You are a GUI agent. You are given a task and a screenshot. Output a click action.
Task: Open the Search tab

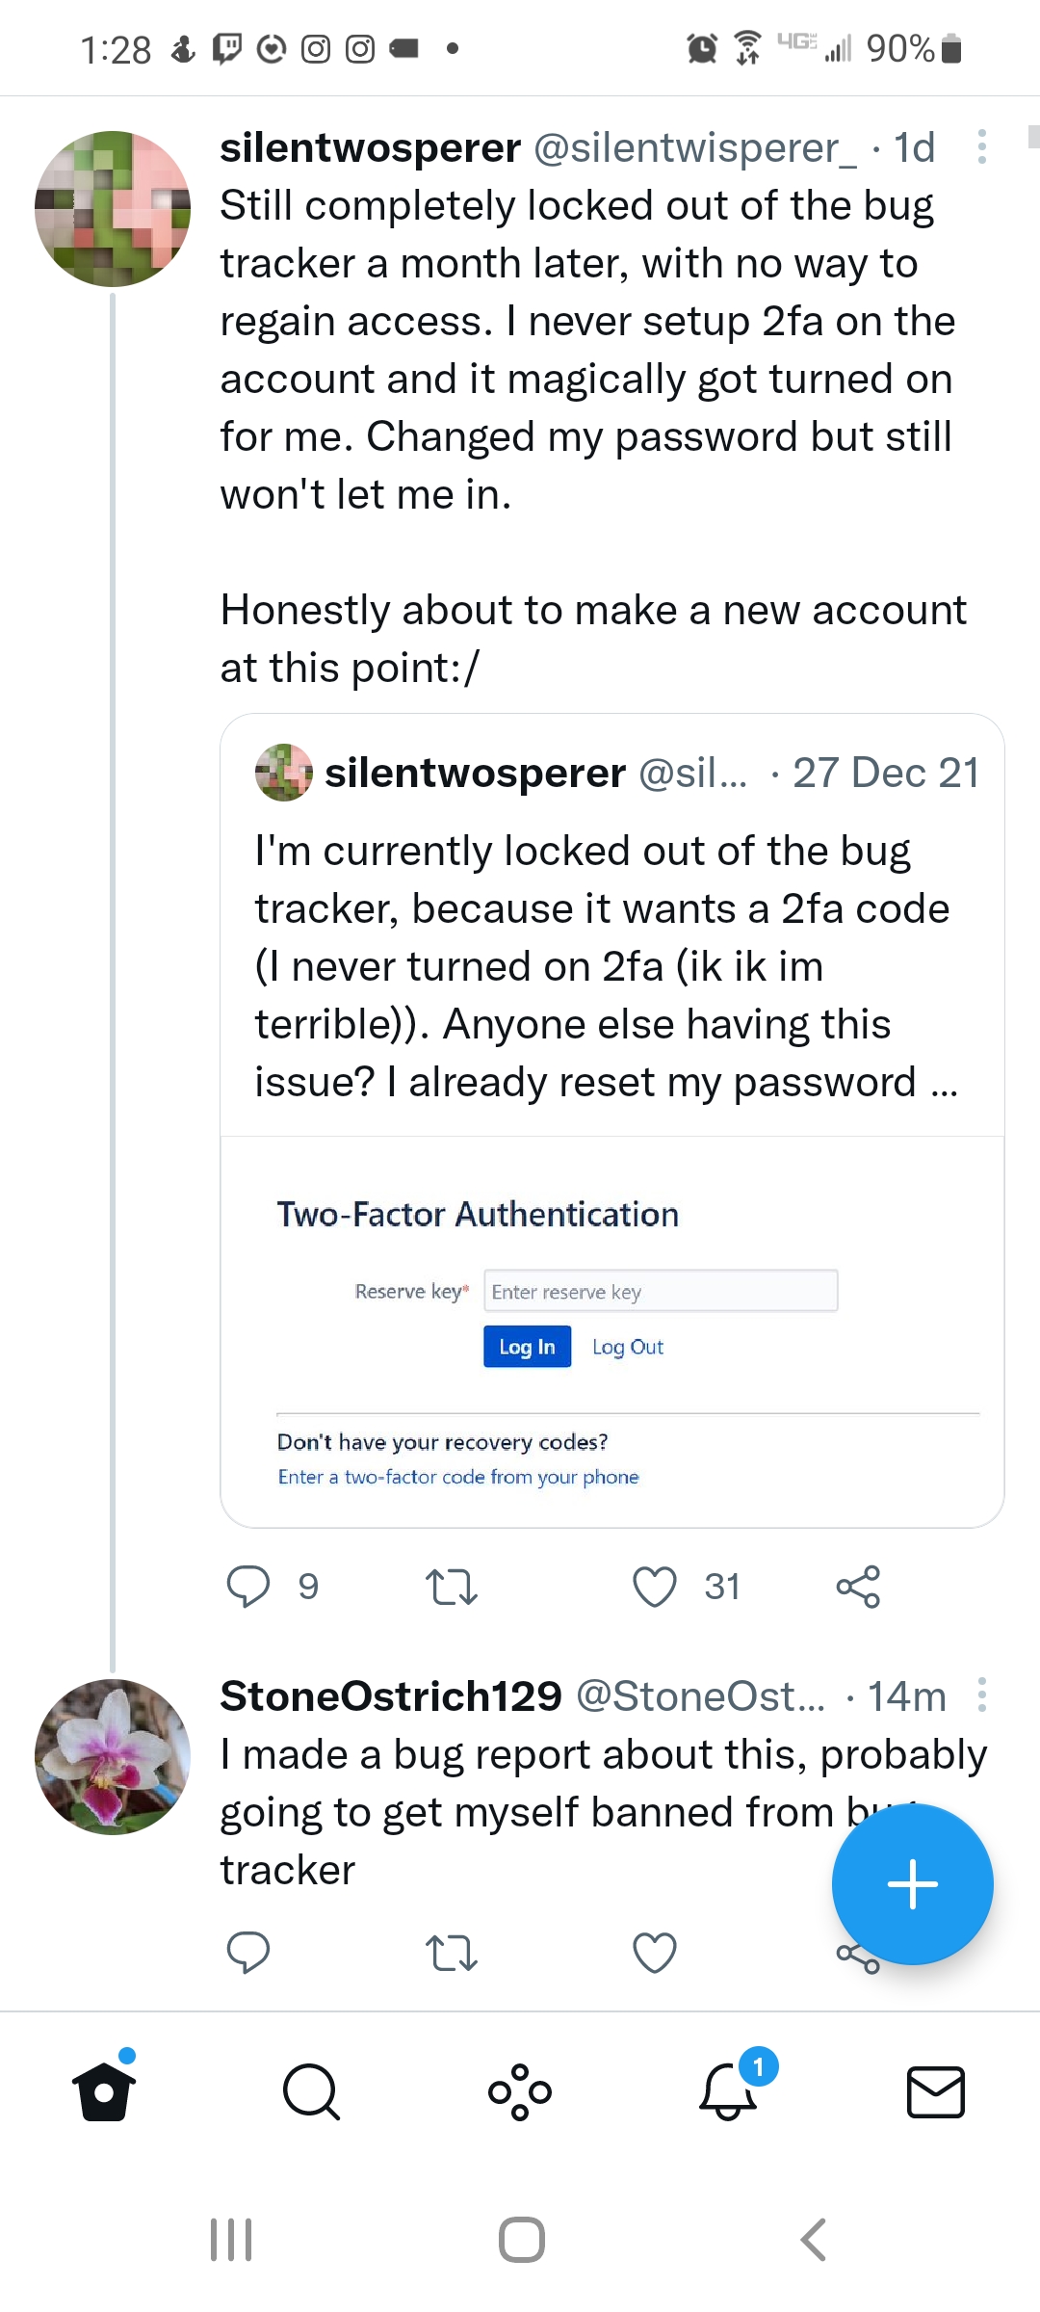(x=311, y=2091)
